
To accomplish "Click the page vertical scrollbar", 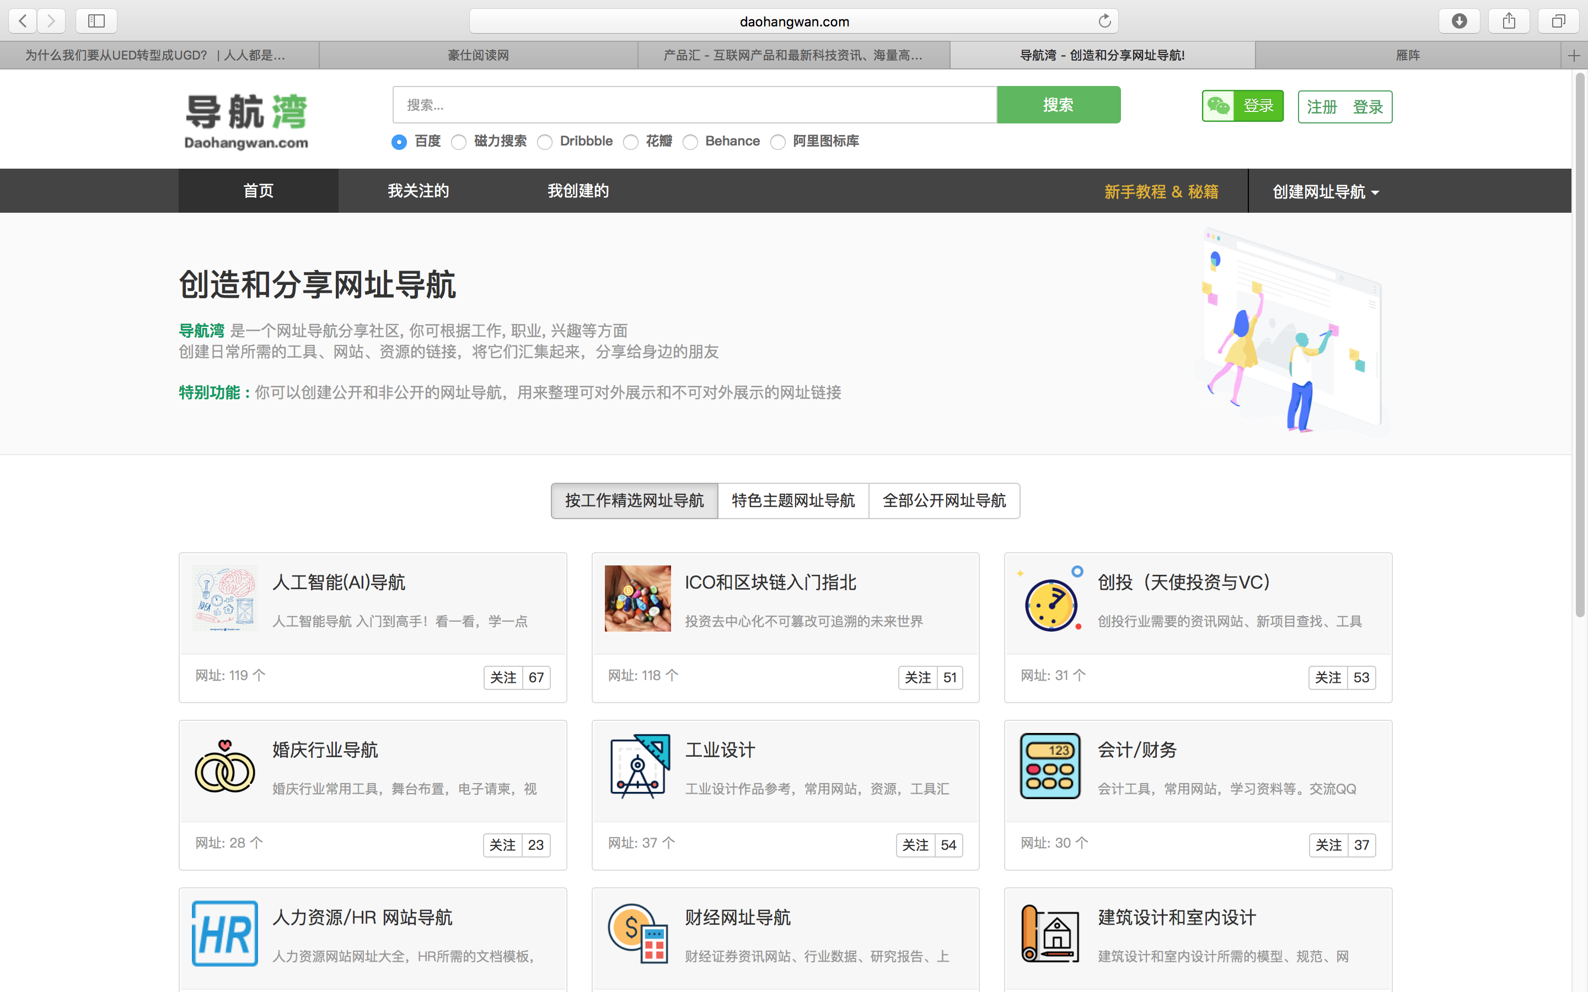I will click(1580, 344).
